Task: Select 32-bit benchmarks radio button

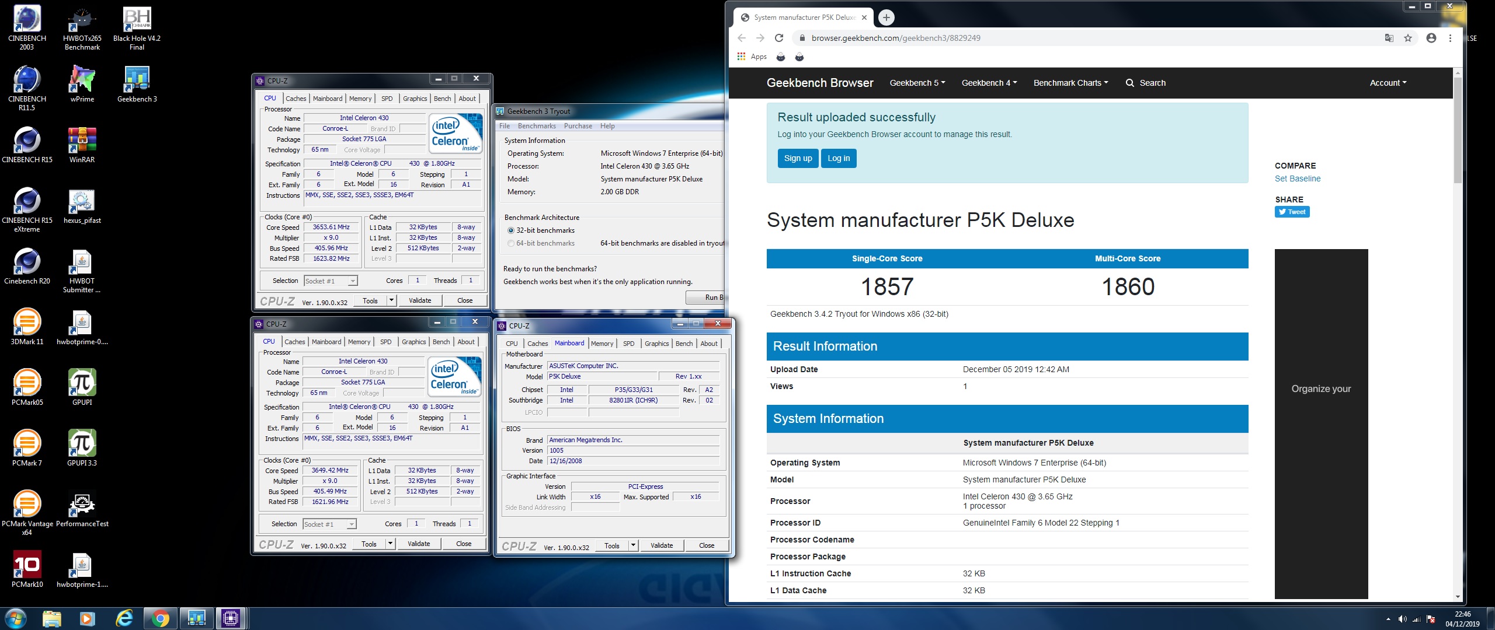Action: coord(541,230)
